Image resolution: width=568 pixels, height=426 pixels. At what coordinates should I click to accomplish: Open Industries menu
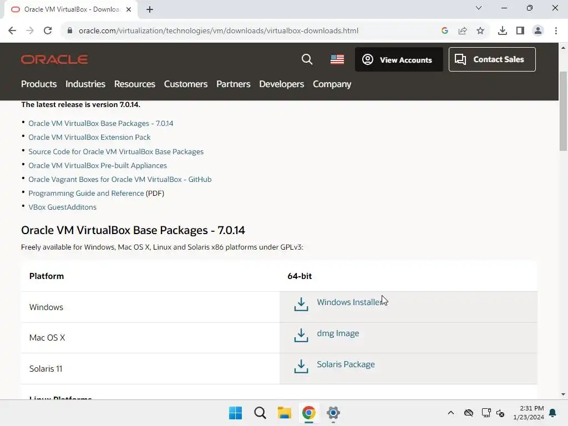pyautogui.click(x=85, y=84)
